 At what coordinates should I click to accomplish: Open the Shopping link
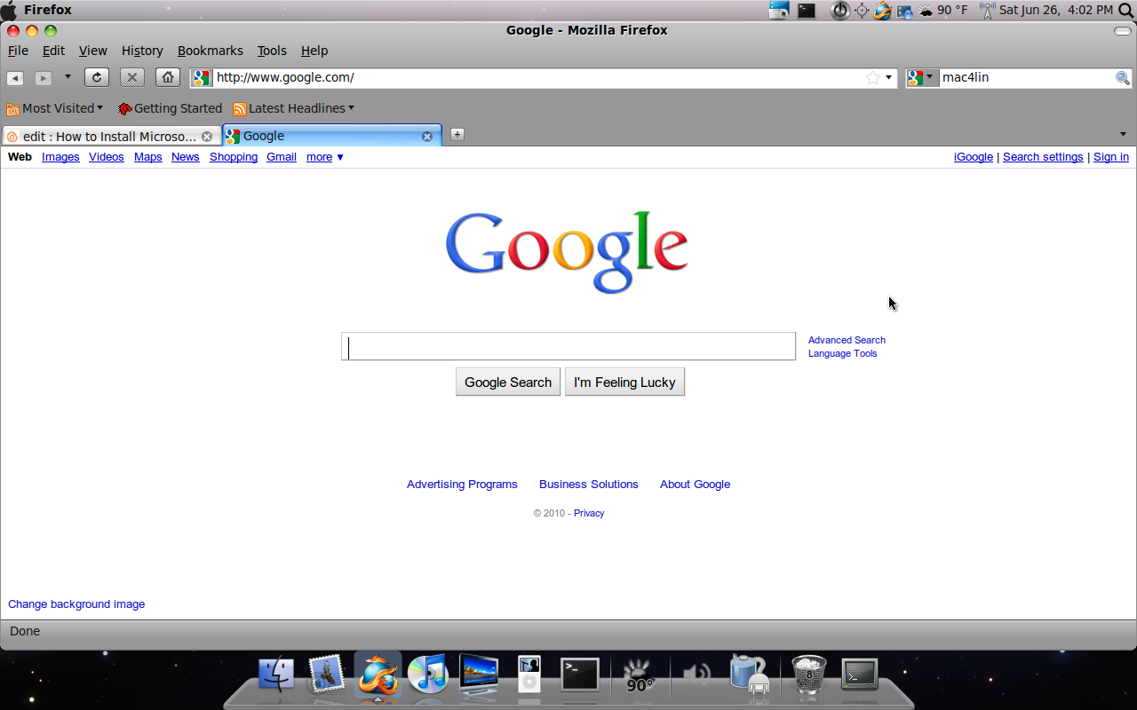[234, 157]
